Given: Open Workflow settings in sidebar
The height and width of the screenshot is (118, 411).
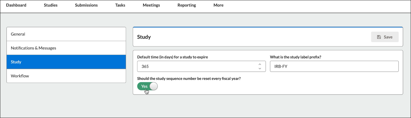Looking at the screenshot, I should [x=66, y=76].
